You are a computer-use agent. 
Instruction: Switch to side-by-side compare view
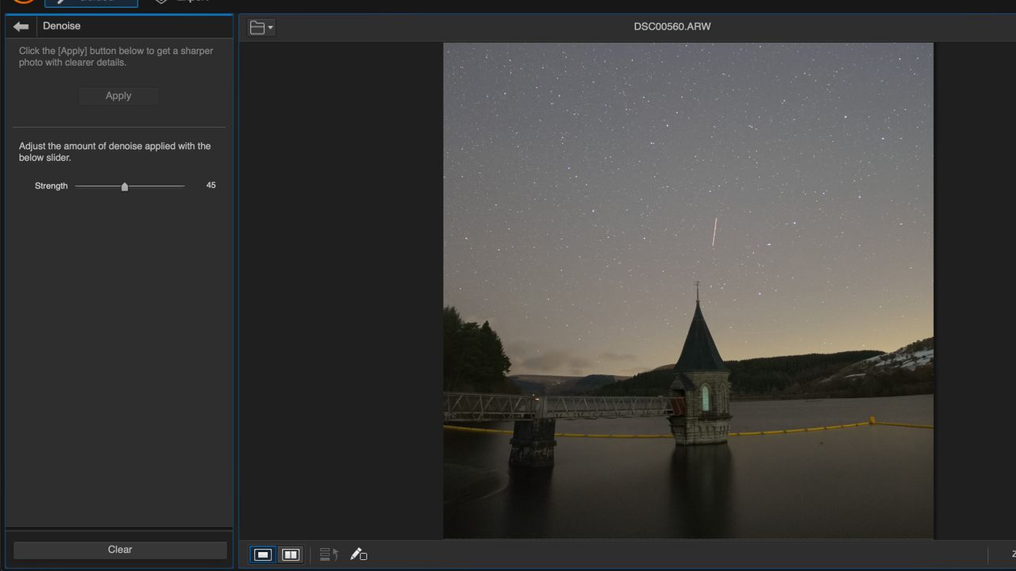pyautogui.click(x=291, y=554)
